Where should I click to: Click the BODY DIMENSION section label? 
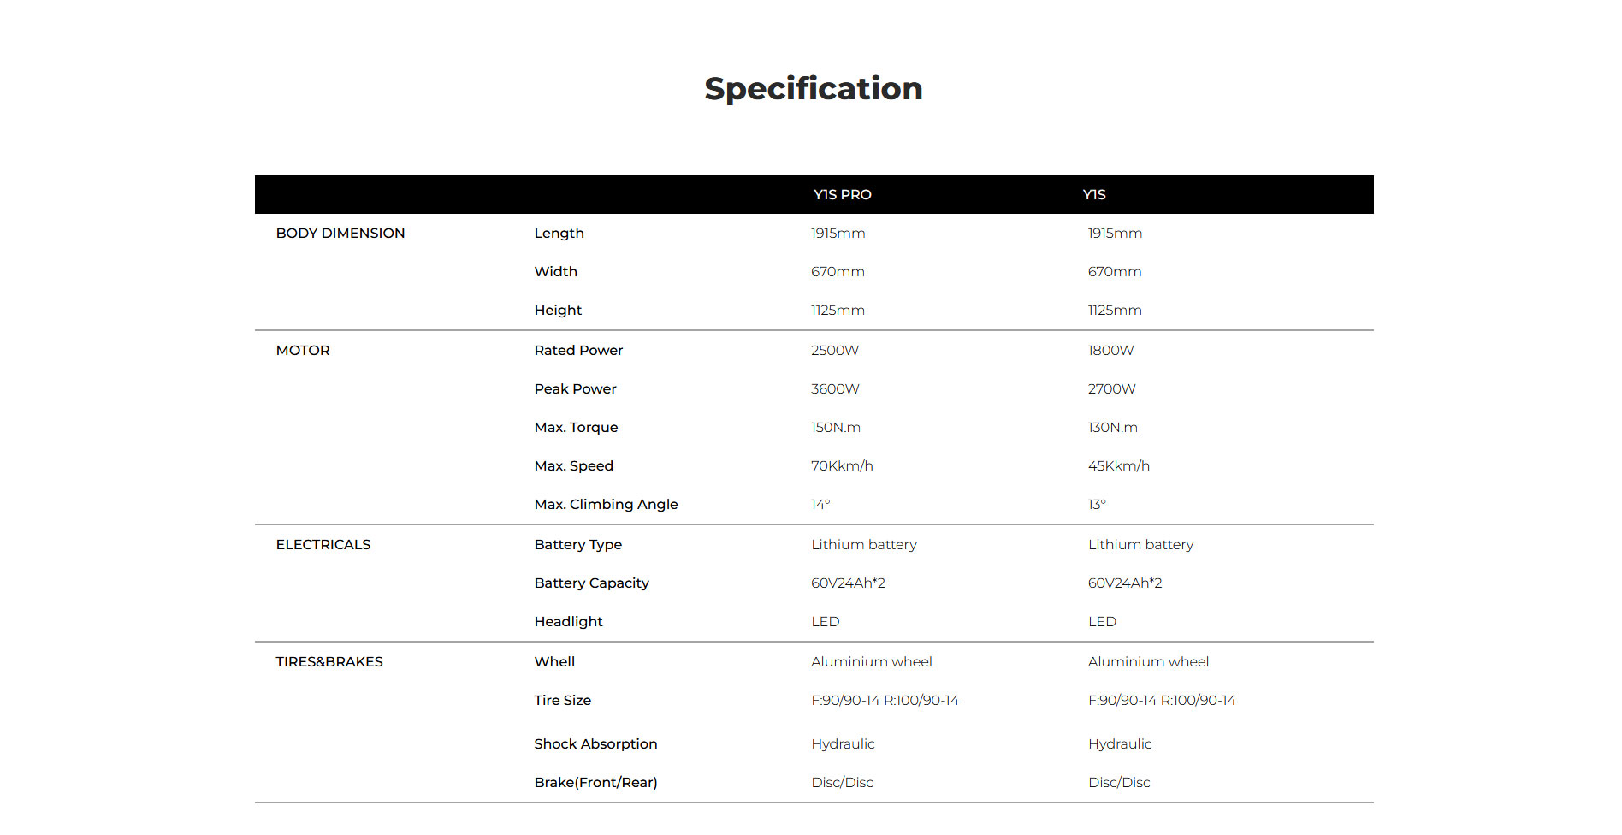[x=340, y=234]
